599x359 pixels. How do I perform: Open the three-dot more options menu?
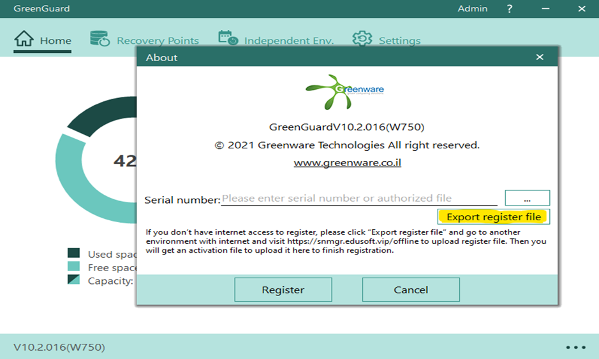575,348
